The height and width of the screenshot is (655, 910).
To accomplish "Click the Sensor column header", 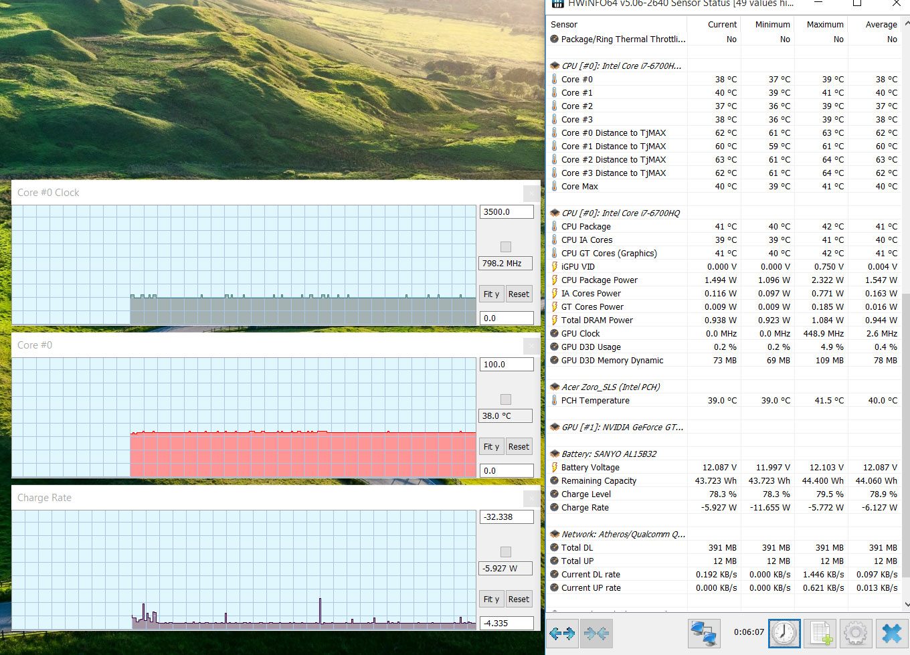I will pyautogui.click(x=617, y=24).
